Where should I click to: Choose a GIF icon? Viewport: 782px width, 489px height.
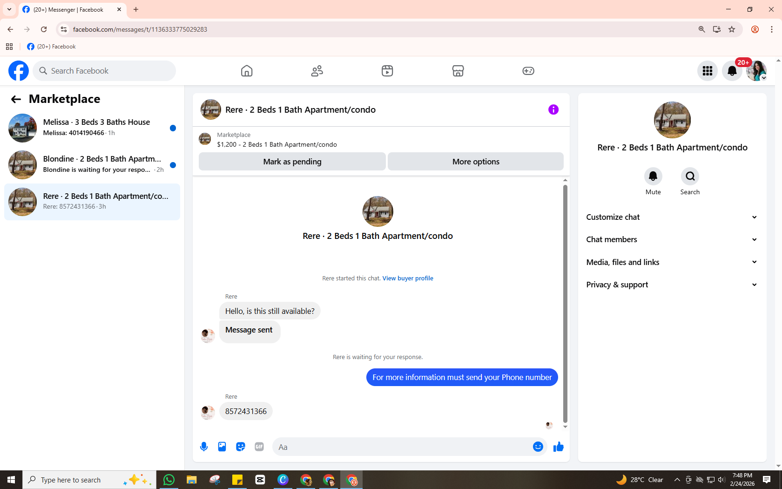(259, 447)
